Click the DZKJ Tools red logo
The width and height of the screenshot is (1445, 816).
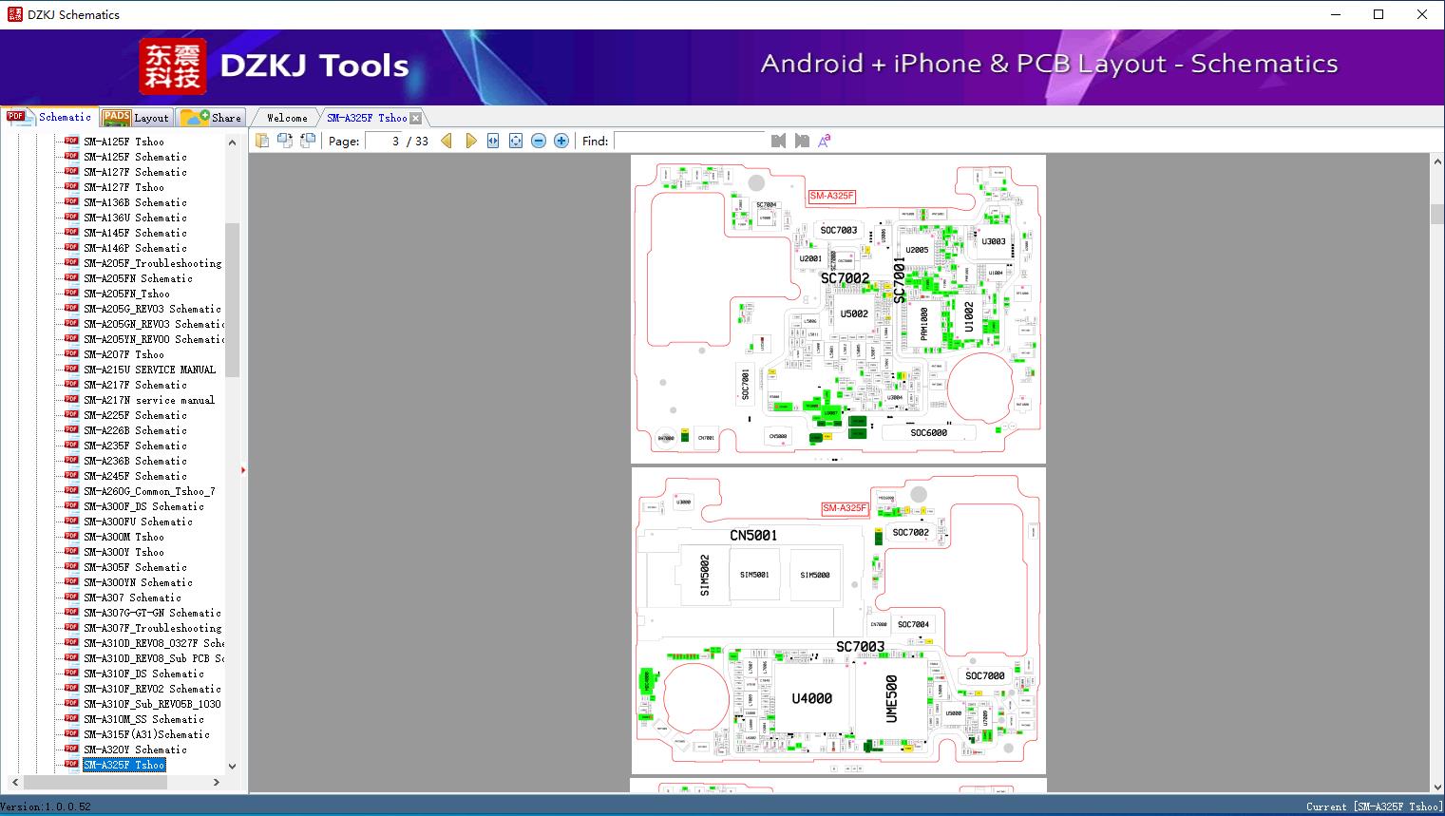[x=172, y=66]
